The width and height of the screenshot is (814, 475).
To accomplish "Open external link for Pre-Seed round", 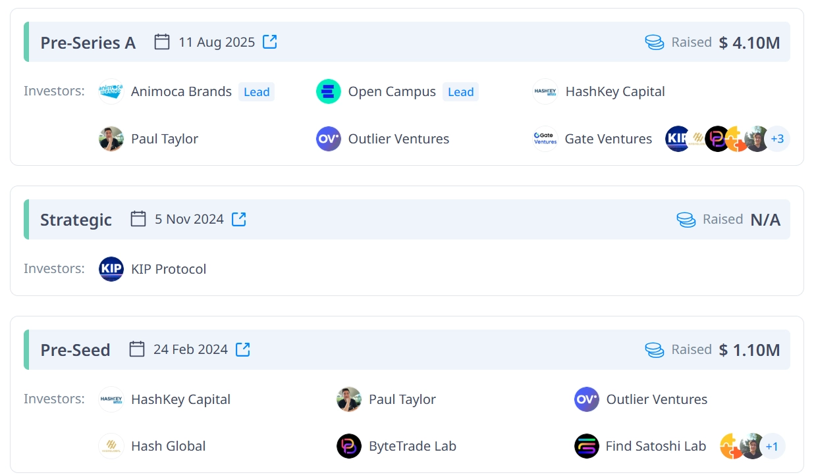I will pyautogui.click(x=243, y=349).
